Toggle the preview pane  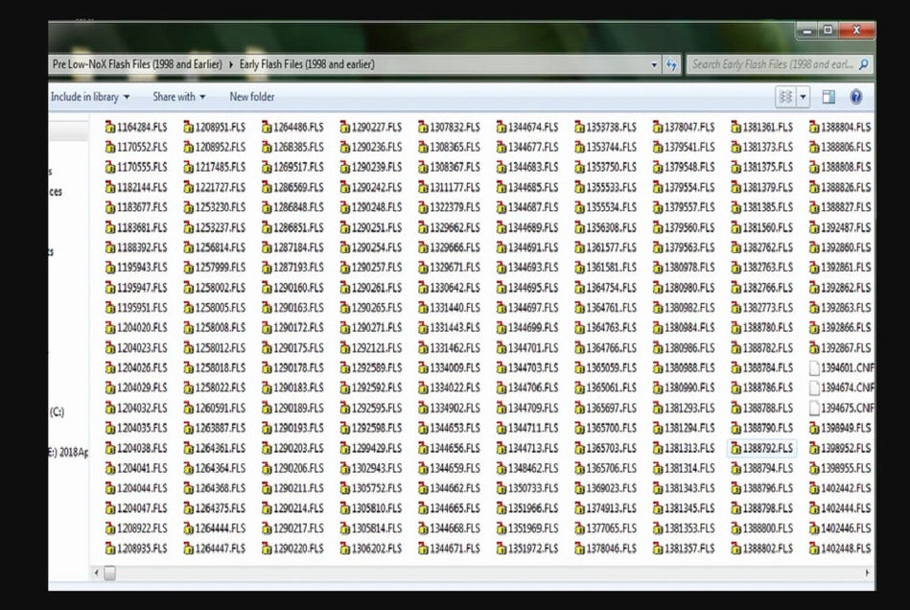tap(828, 97)
